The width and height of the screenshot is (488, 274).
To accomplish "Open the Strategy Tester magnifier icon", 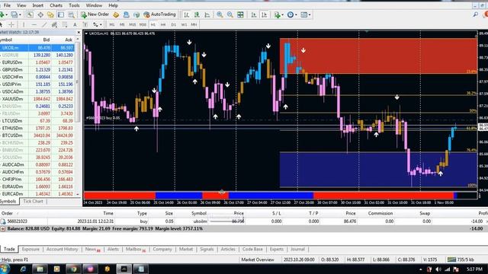I will pyautogui.click(x=71, y=14).
